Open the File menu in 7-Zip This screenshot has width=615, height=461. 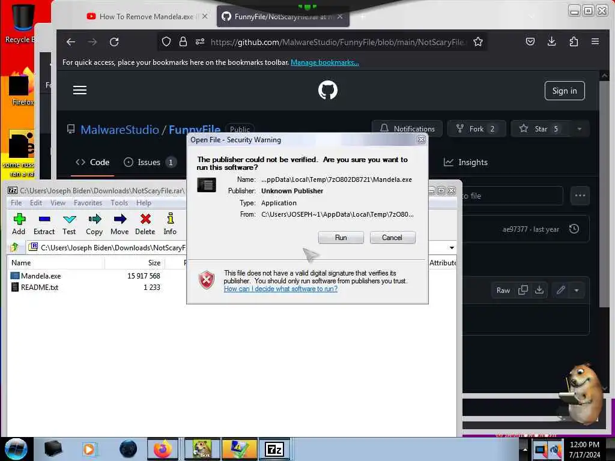pyautogui.click(x=16, y=203)
